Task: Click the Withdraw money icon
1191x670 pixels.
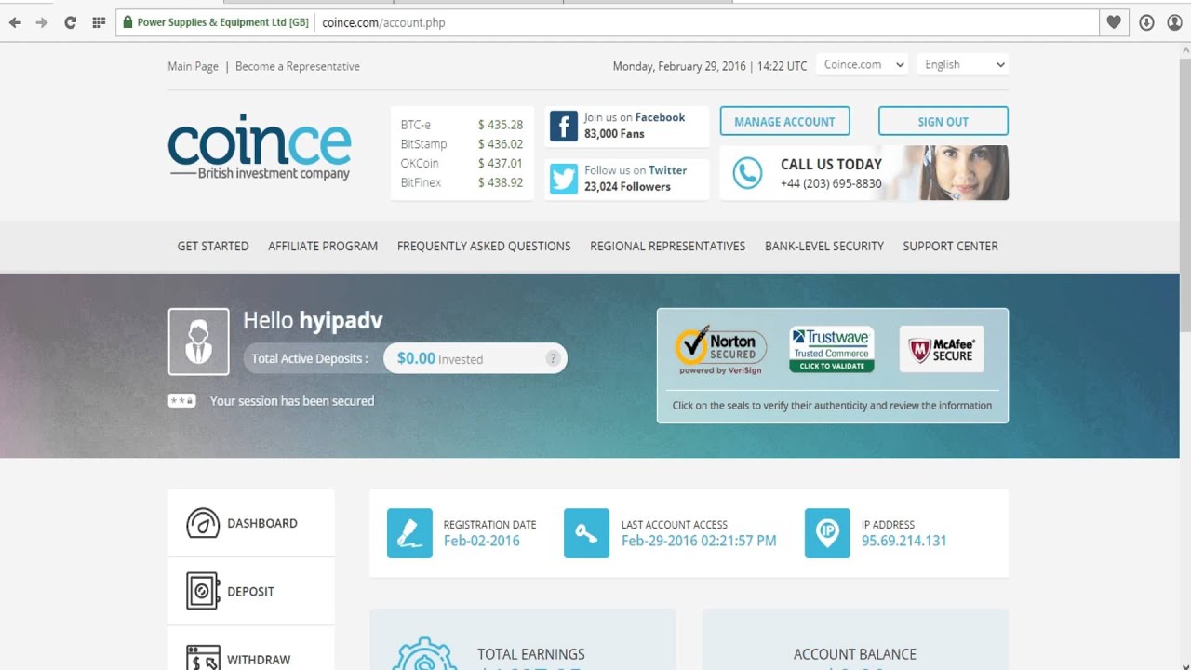Action: (203, 658)
